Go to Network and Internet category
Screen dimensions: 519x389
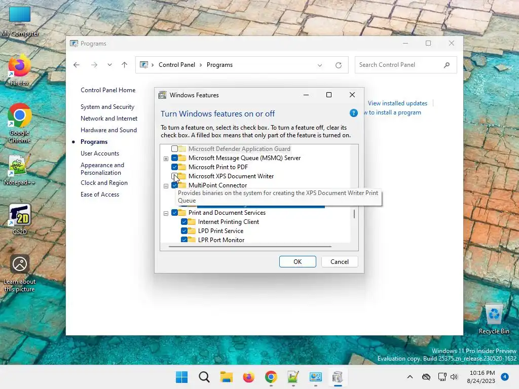pyautogui.click(x=109, y=119)
